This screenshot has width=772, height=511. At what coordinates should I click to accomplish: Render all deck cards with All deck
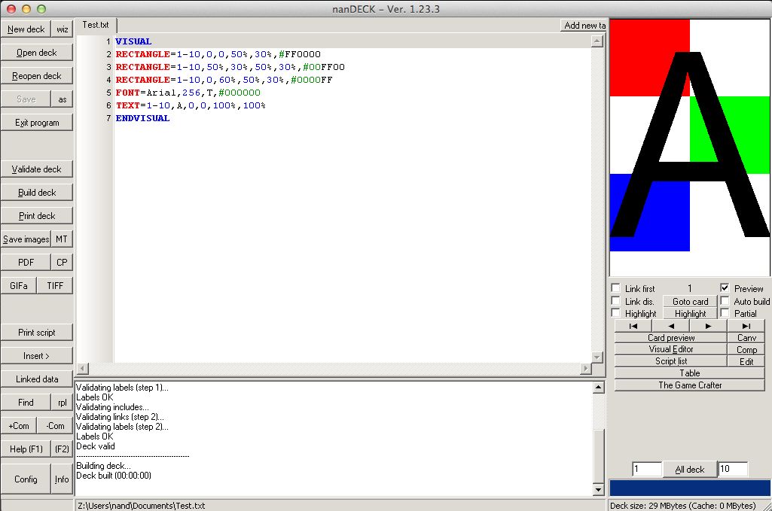pyautogui.click(x=690, y=469)
